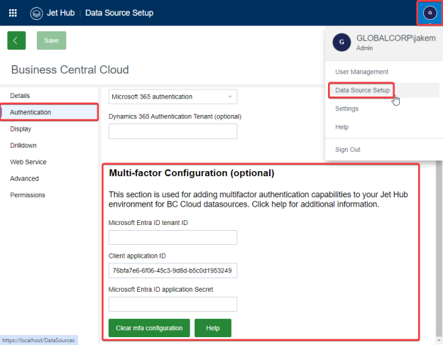Click the scrollbar down arrow
The height and width of the screenshot is (345, 443).
[x=439, y=340]
